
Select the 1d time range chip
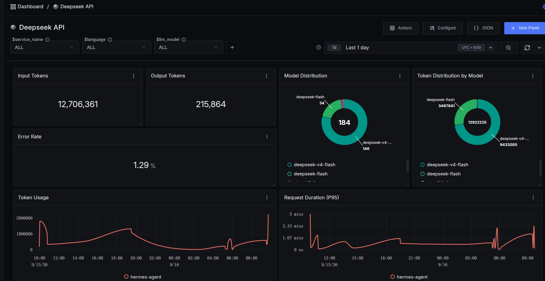pos(334,47)
